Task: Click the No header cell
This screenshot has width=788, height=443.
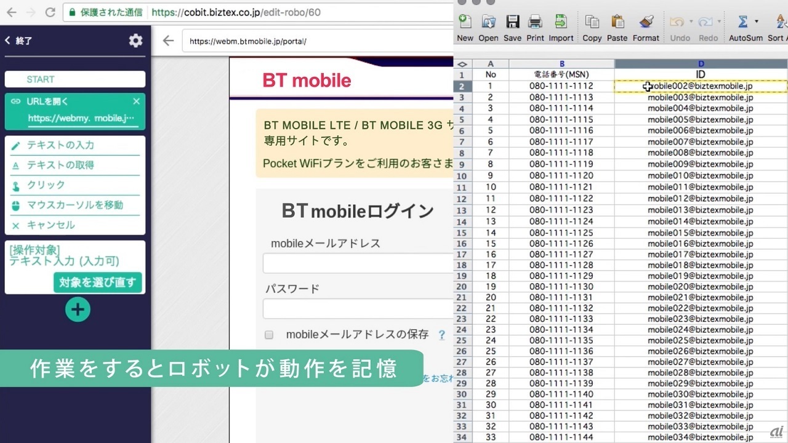Action: pos(490,74)
